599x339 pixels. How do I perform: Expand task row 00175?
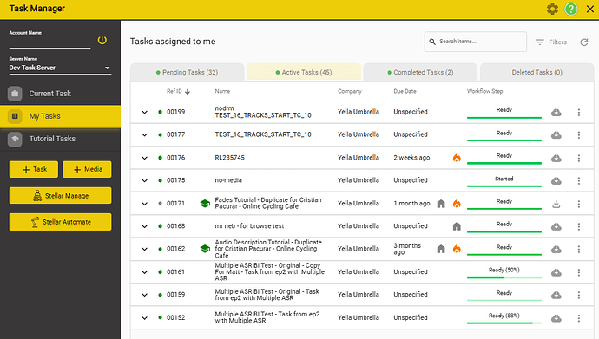tap(144, 180)
